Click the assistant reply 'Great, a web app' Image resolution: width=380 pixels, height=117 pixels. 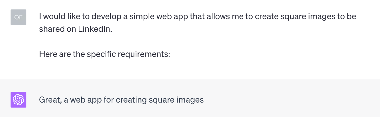[x=121, y=100]
